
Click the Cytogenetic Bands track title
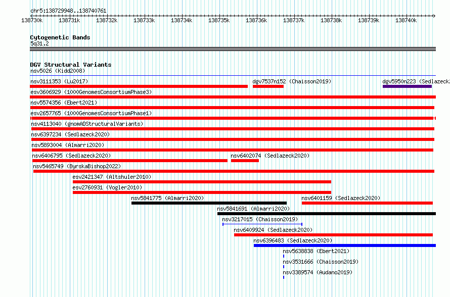tap(60, 37)
